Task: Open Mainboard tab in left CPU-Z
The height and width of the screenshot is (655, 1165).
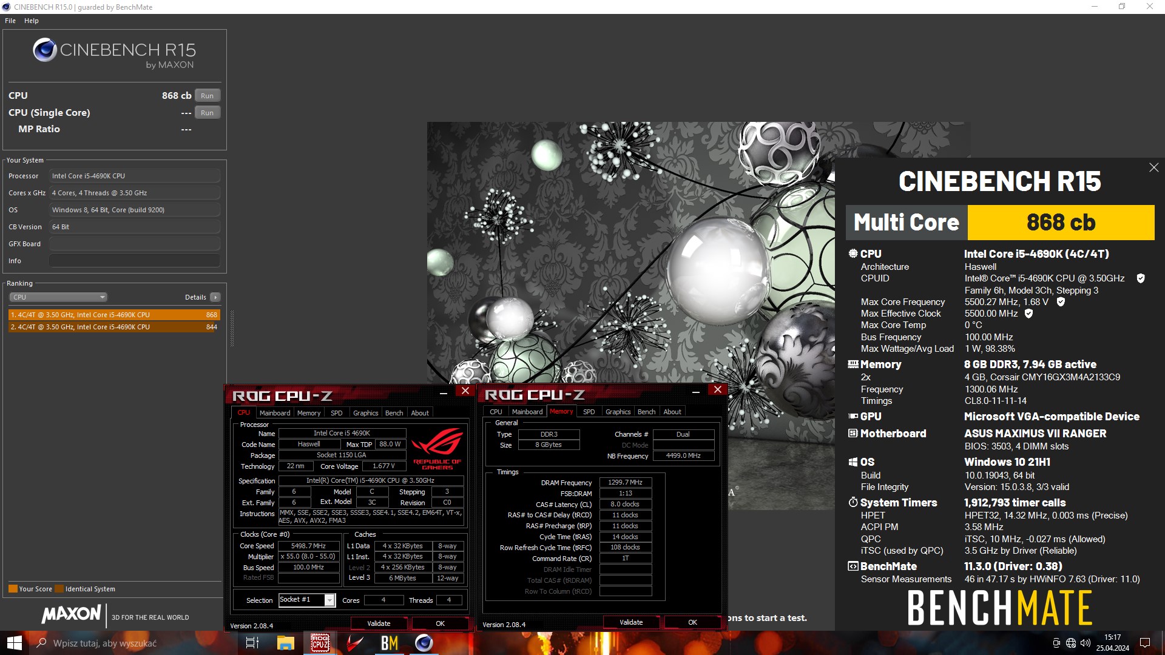Action: coord(275,413)
